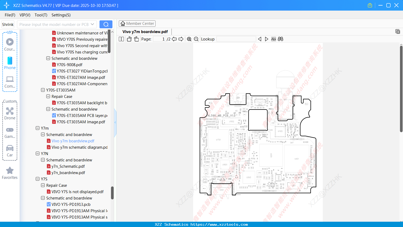Rotate page clockwise

pos(136,39)
